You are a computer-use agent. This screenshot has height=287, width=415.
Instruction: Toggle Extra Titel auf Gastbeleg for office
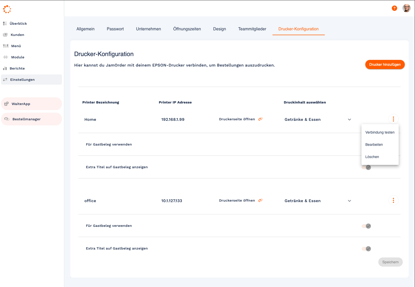click(366, 249)
